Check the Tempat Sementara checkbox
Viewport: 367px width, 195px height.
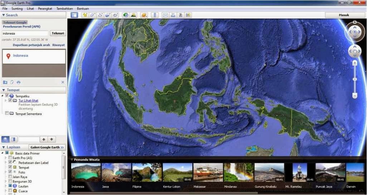pyautogui.click(x=7, y=113)
